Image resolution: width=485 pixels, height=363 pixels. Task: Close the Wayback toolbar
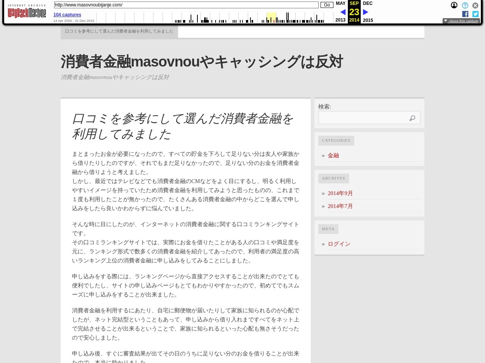(475, 5)
